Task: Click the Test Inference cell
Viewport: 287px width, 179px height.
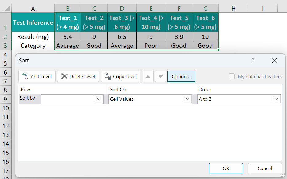Action: pyautogui.click(x=33, y=22)
